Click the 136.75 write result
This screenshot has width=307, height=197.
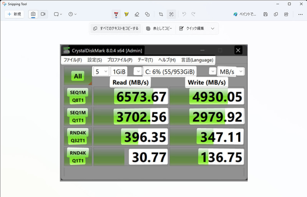click(x=207, y=157)
